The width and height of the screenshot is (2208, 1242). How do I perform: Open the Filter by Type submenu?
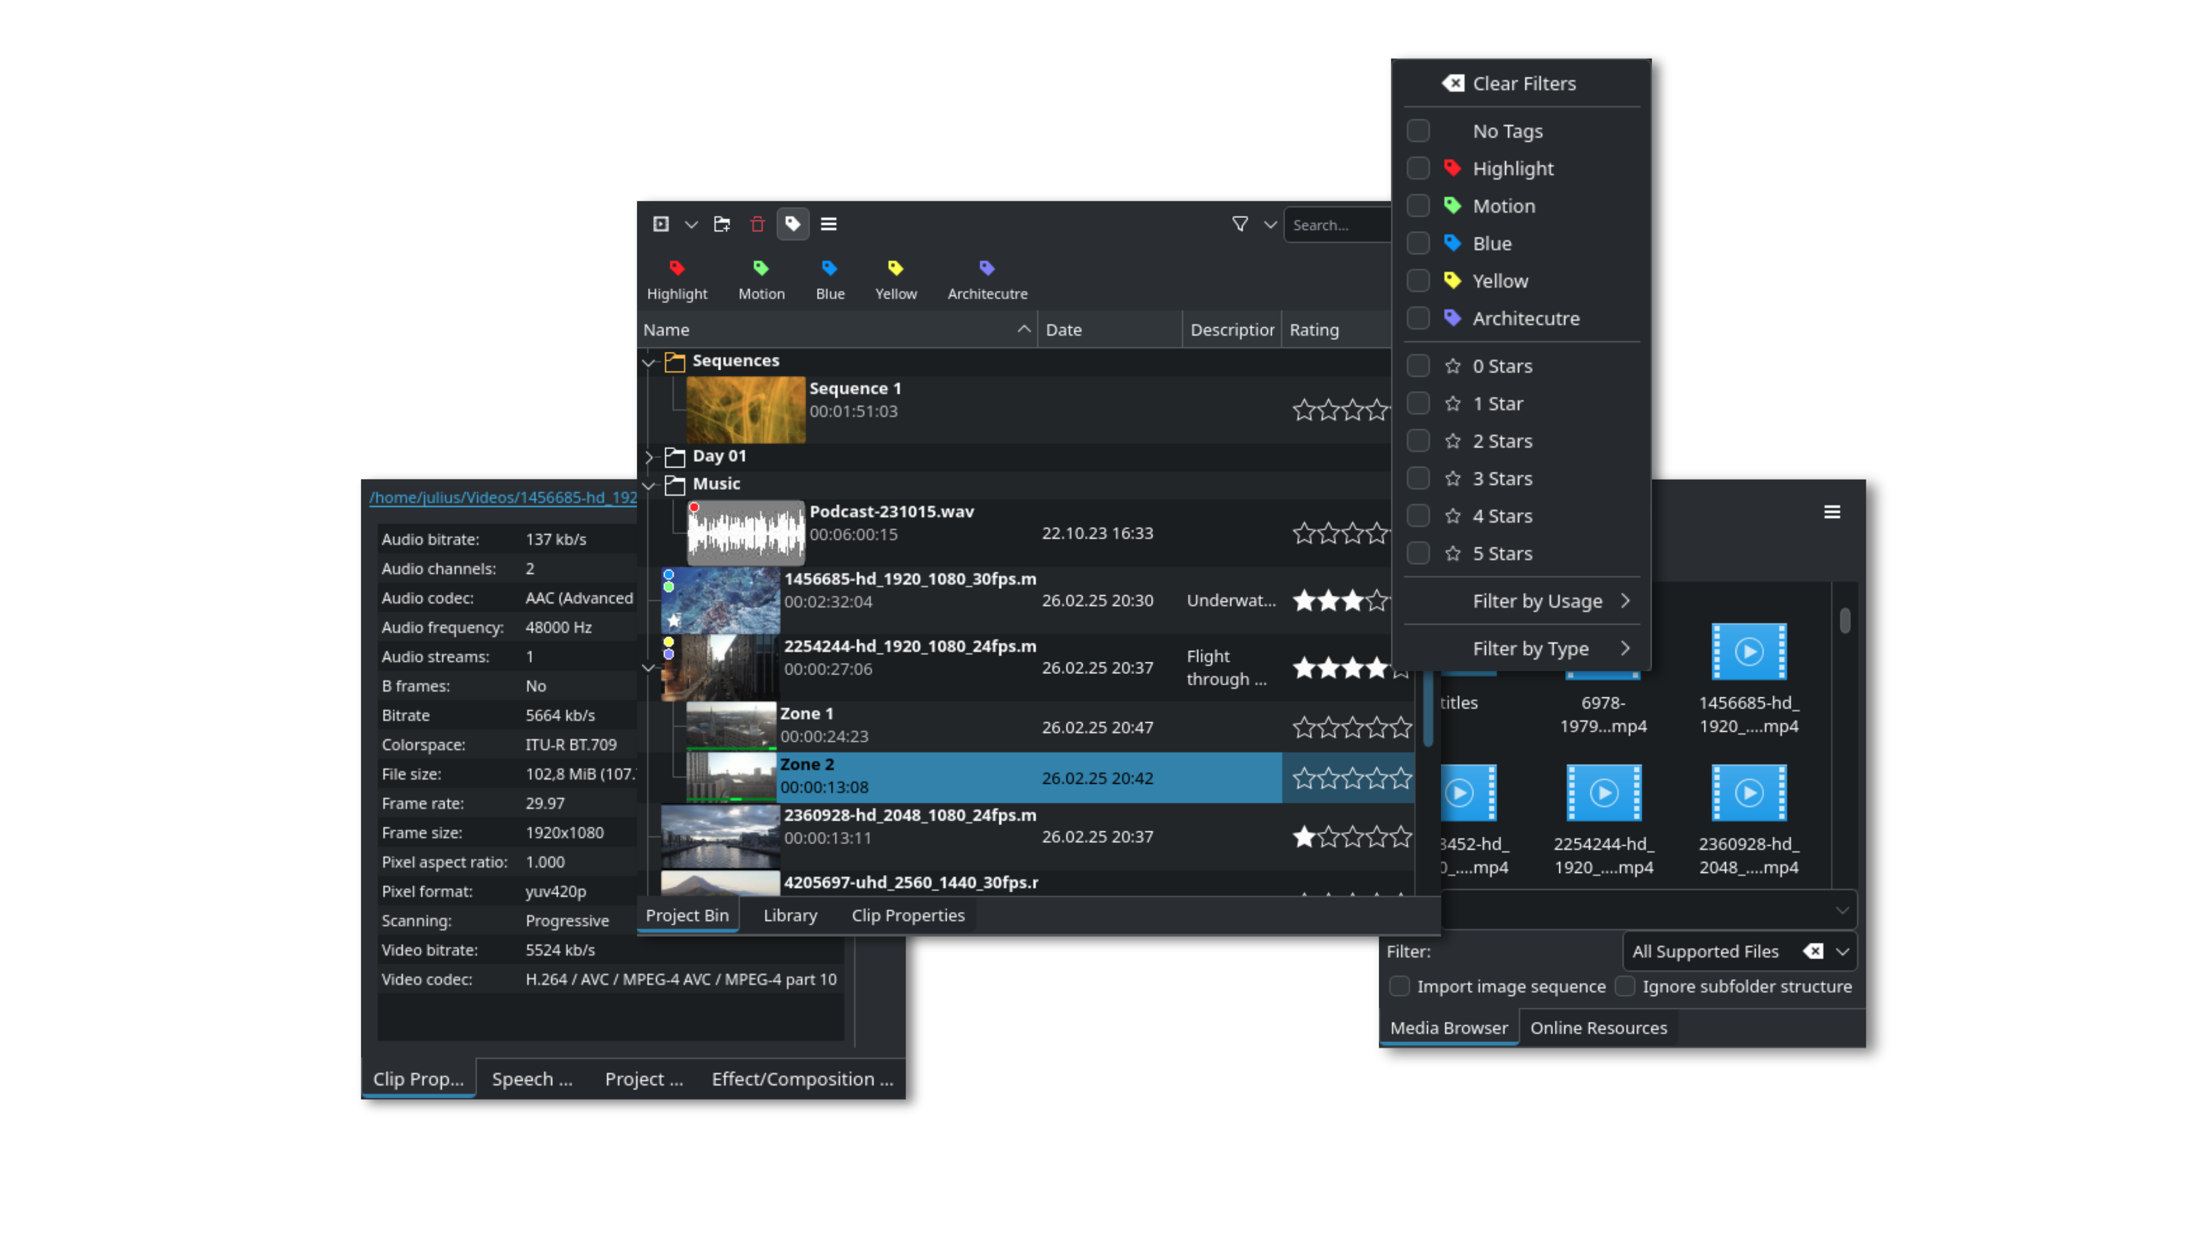(x=1522, y=649)
